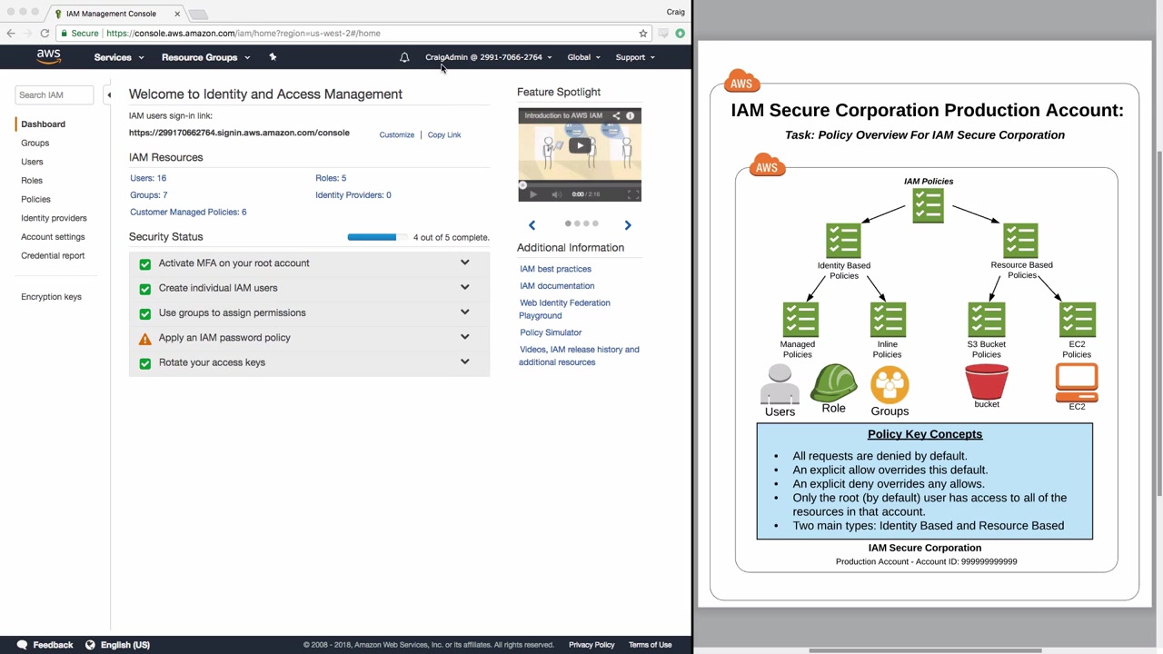Open the Users: 16 resource link

148,178
